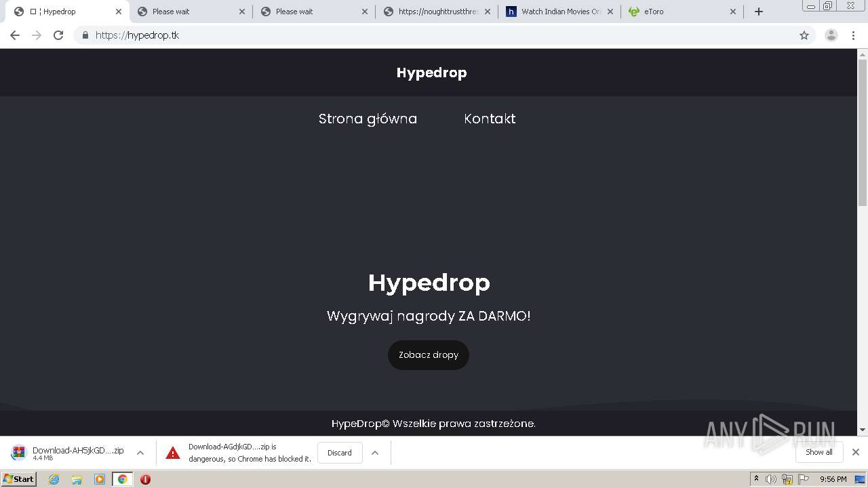
Task: Reload the hypedrop.tk page
Action: click(58, 35)
